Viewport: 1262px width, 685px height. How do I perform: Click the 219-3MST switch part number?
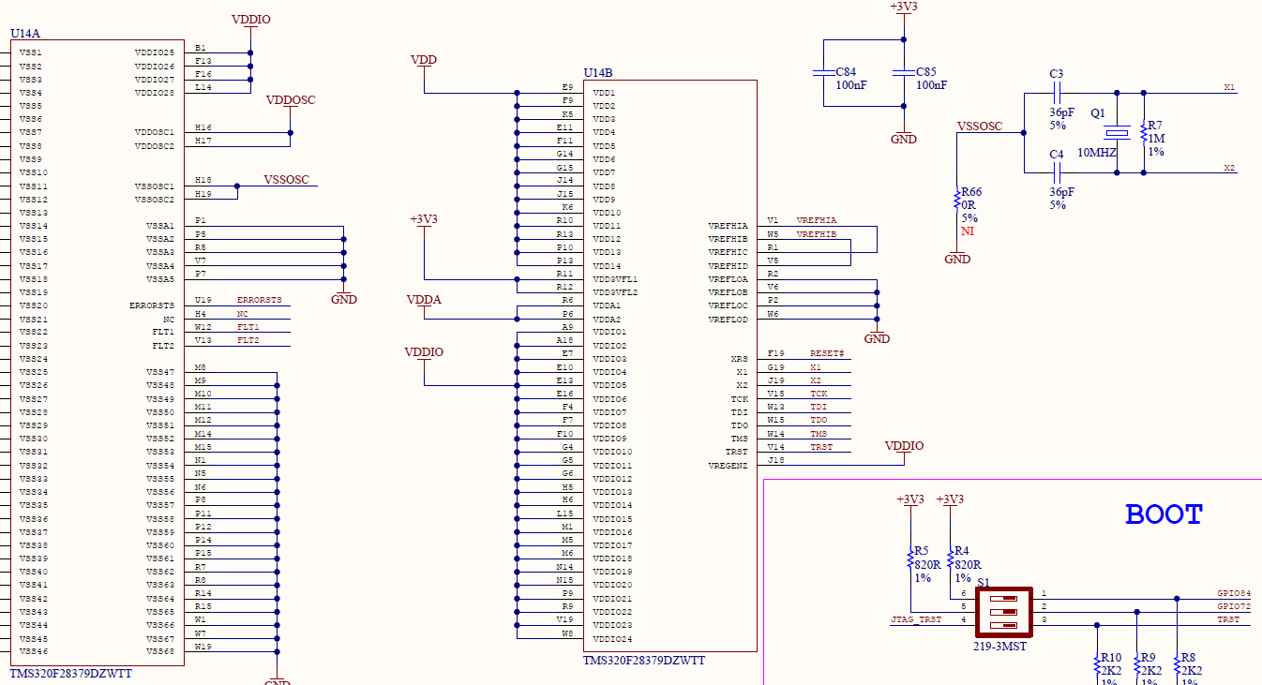click(x=999, y=646)
